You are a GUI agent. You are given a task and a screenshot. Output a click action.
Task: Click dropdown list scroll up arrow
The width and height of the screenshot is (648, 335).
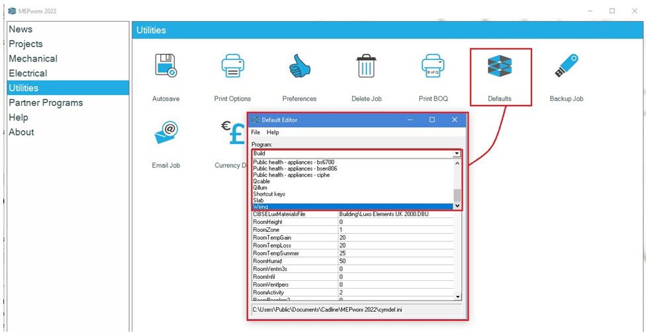point(457,163)
